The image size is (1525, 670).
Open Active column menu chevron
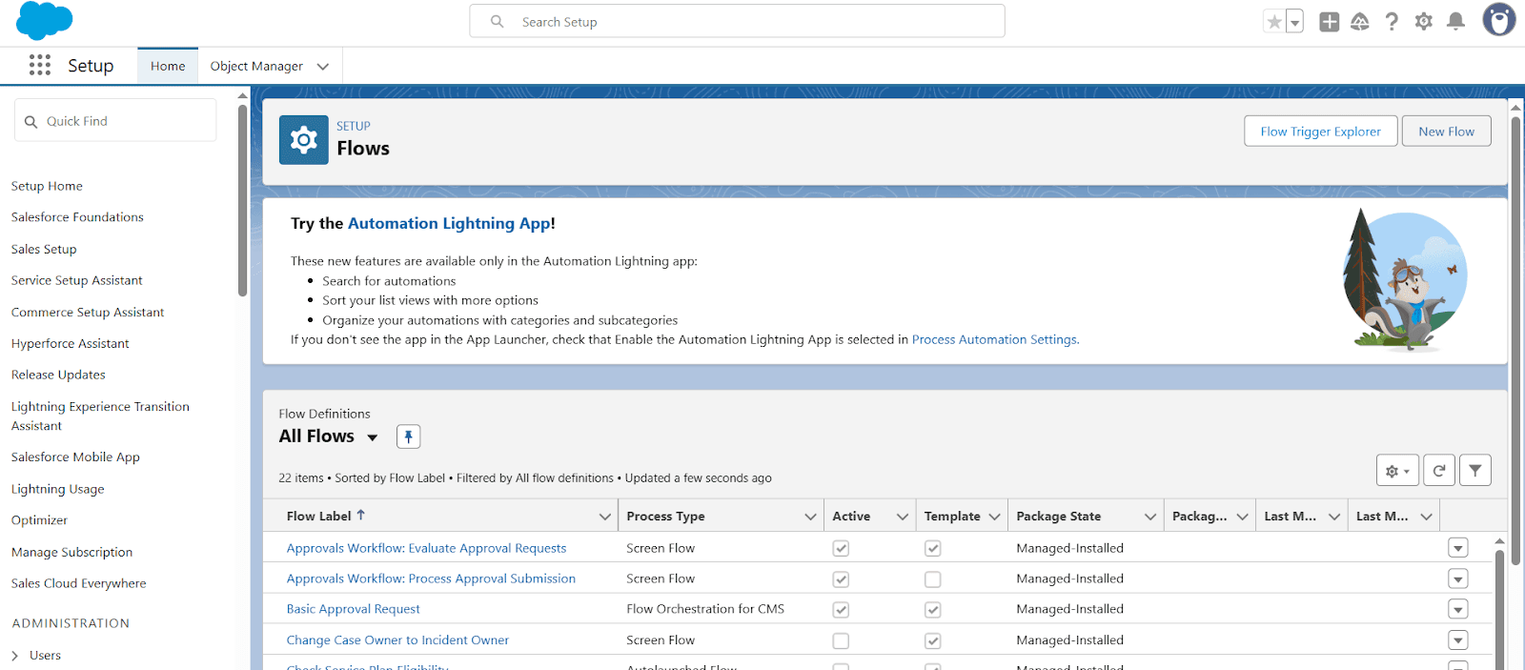click(902, 517)
